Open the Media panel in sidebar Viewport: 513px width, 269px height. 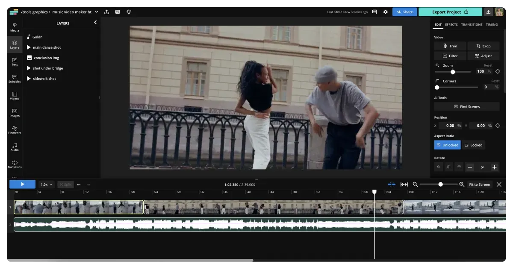[x=15, y=27]
